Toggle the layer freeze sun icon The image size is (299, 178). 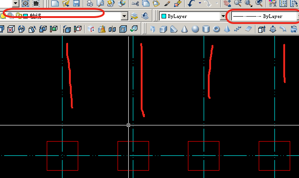click(3, 16)
